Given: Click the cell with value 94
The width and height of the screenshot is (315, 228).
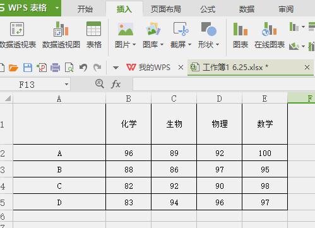Looking at the screenshot, I should click(174, 202).
